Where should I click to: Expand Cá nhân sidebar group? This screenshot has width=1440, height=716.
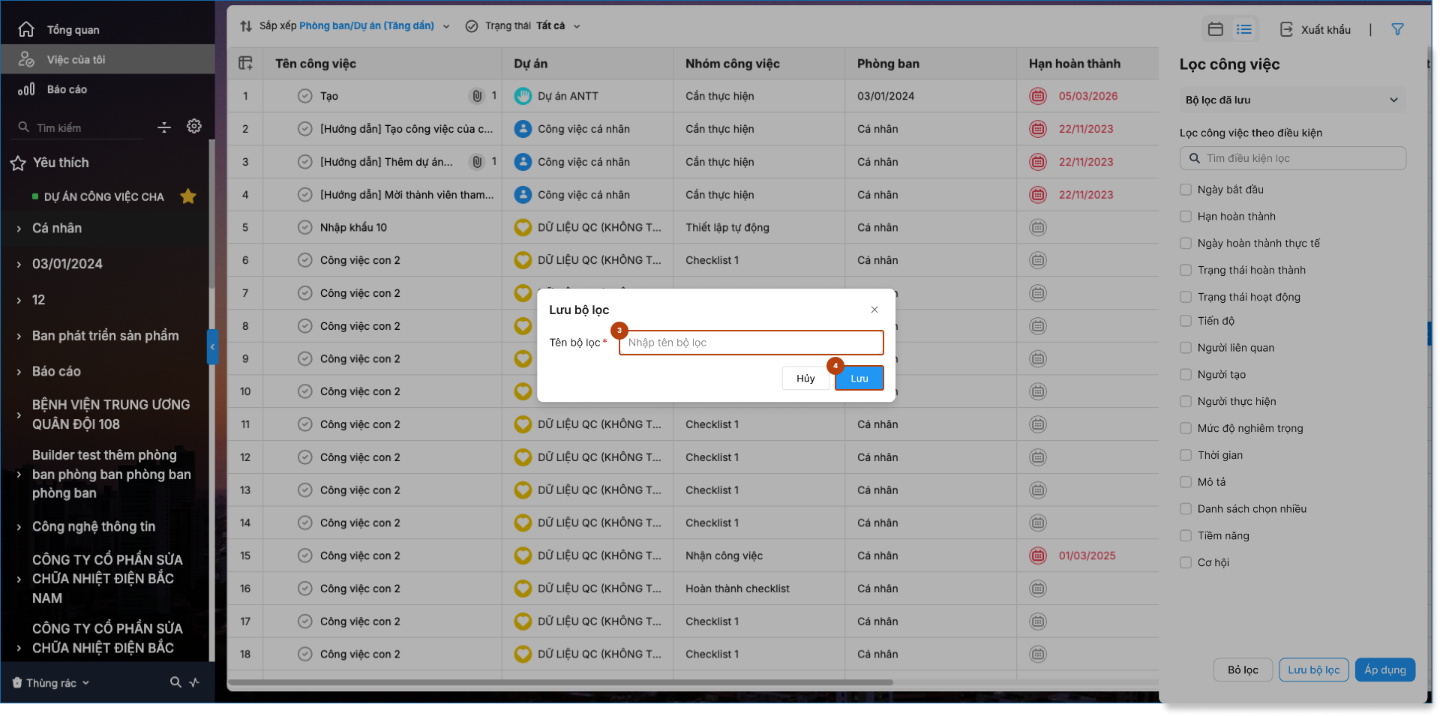19,229
